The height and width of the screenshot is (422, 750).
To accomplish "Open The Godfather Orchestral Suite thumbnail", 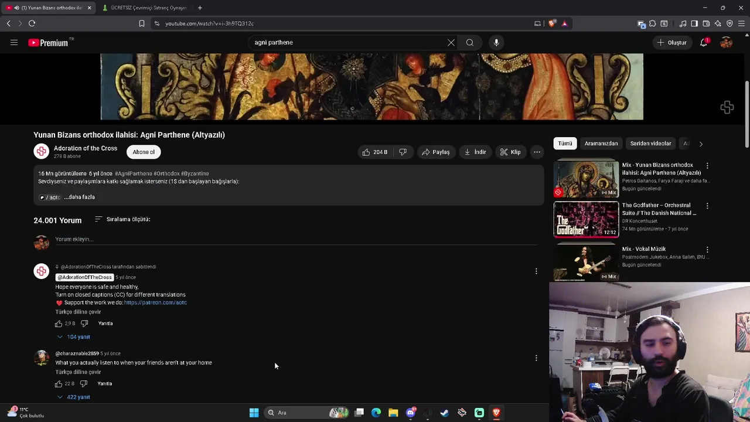I will tap(586, 220).
